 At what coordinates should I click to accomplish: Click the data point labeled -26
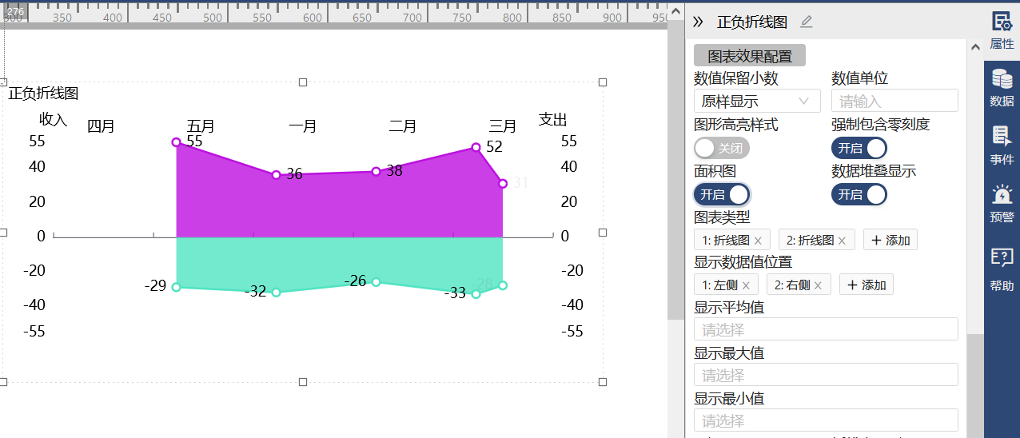coord(376,282)
